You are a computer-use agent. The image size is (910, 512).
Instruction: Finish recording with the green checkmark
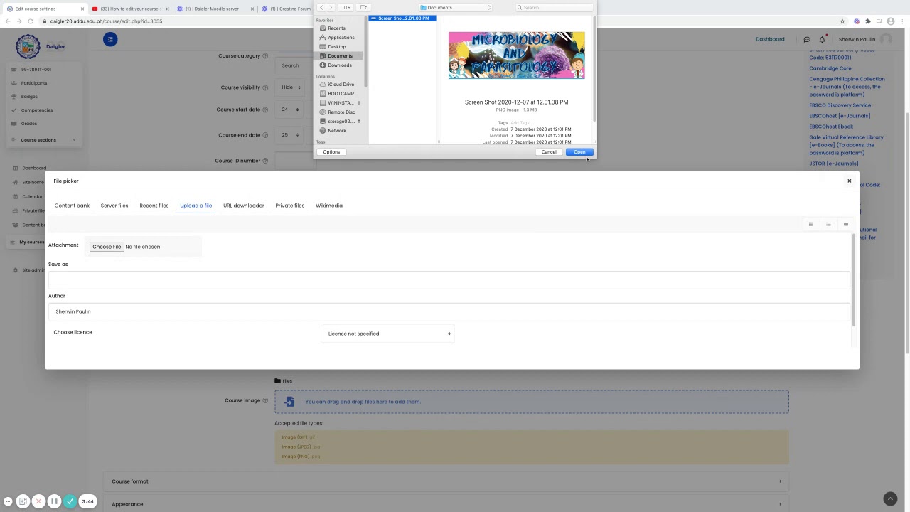pyautogui.click(x=70, y=501)
